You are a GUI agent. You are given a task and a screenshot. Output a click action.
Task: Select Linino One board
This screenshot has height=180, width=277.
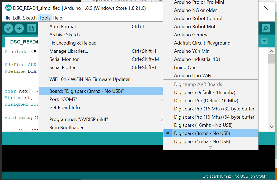tap(210, 67)
